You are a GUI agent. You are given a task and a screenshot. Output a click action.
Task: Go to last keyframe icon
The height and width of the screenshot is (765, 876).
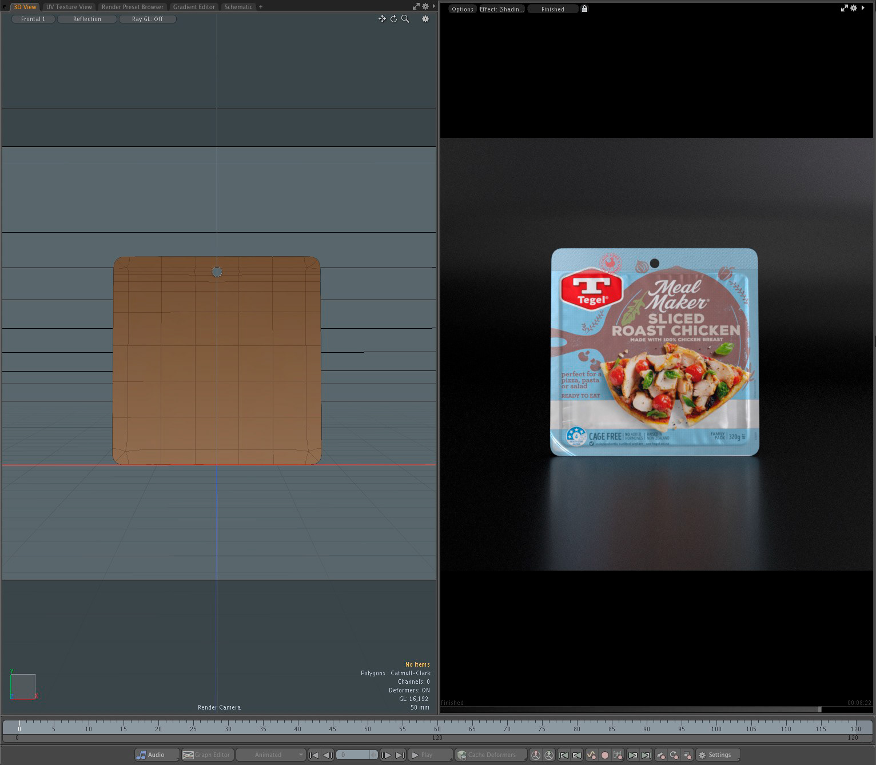point(646,755)
